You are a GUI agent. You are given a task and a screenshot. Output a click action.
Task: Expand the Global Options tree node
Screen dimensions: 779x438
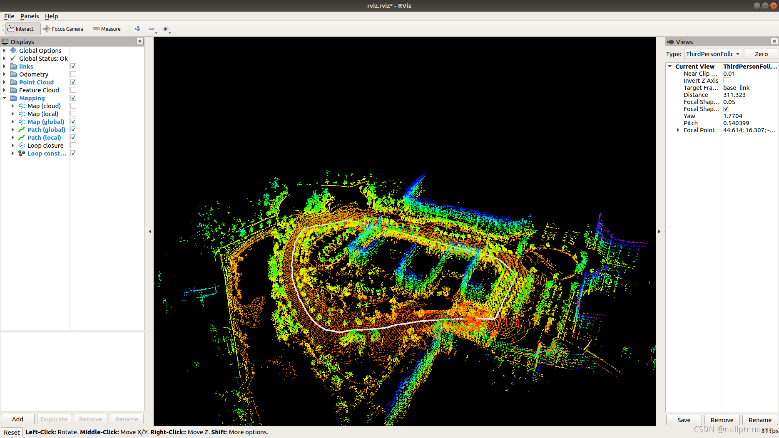click(5, 50)
